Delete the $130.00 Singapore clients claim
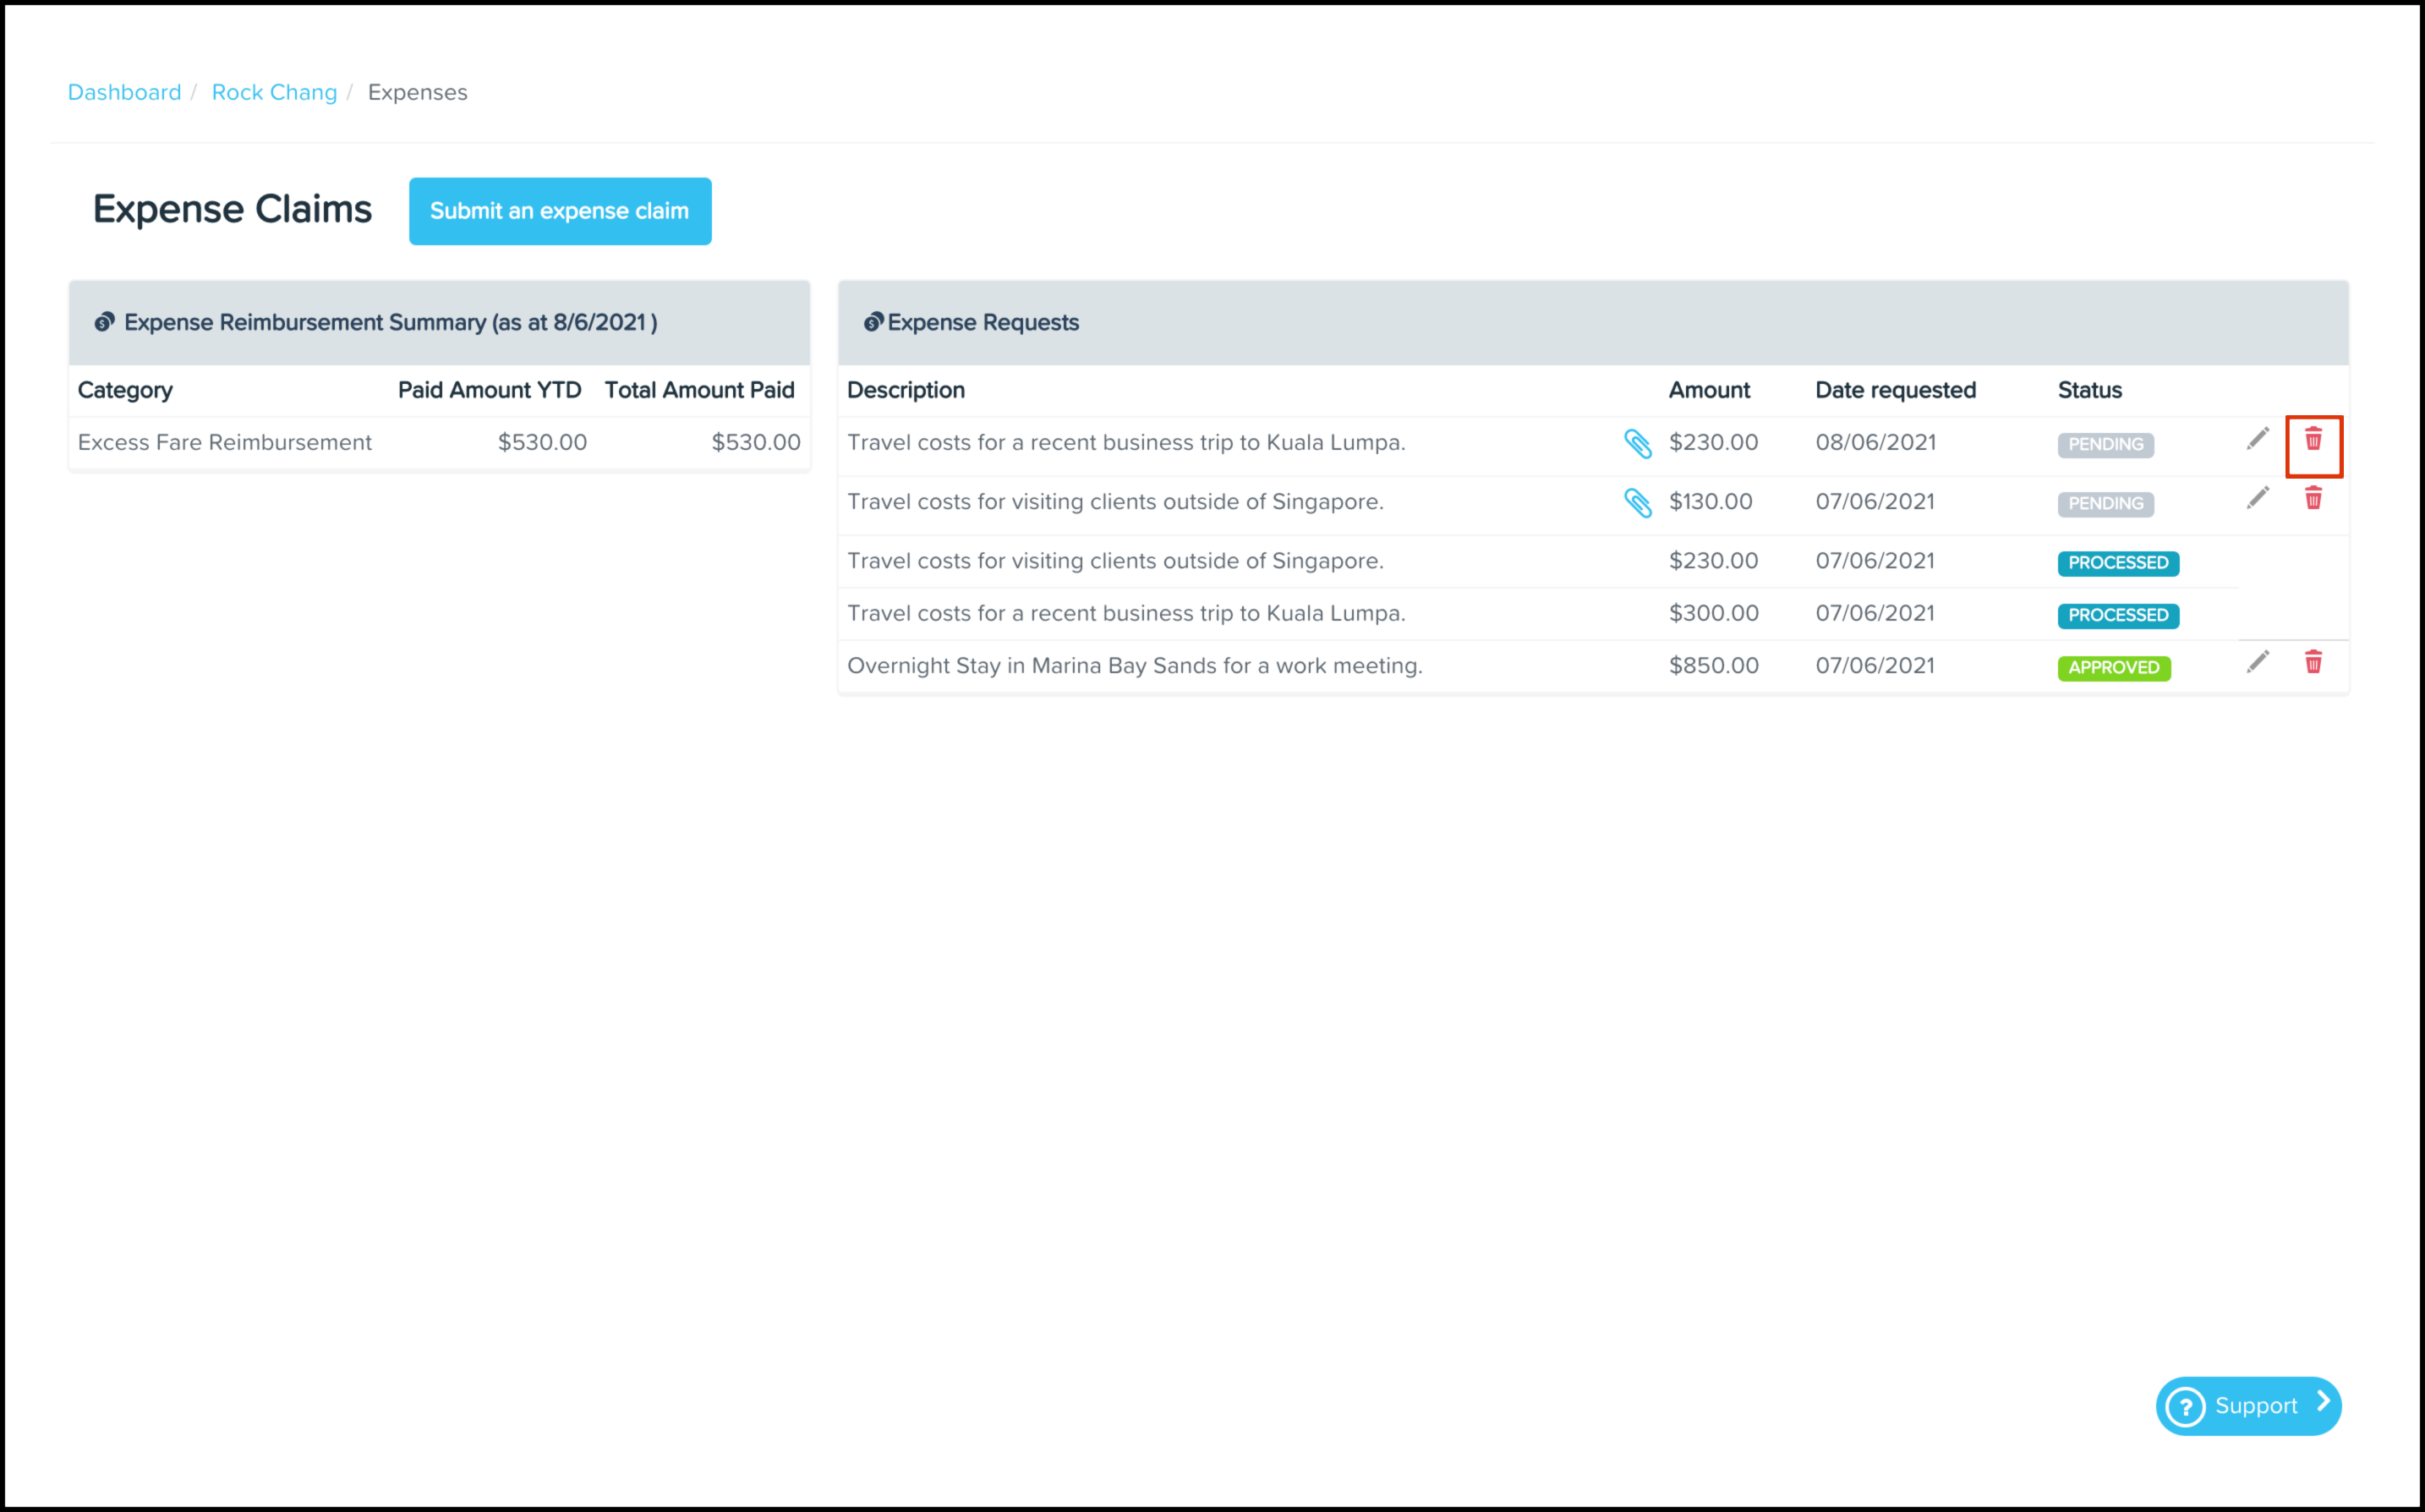 coord(2313,498)
